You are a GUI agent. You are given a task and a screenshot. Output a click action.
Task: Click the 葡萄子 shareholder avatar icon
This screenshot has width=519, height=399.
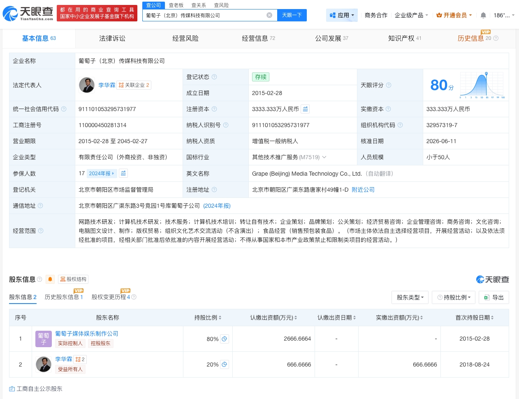(44, 339)
